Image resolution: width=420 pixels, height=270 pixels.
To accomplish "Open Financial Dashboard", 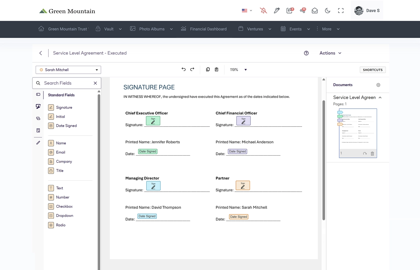I will tap(204, 29).
